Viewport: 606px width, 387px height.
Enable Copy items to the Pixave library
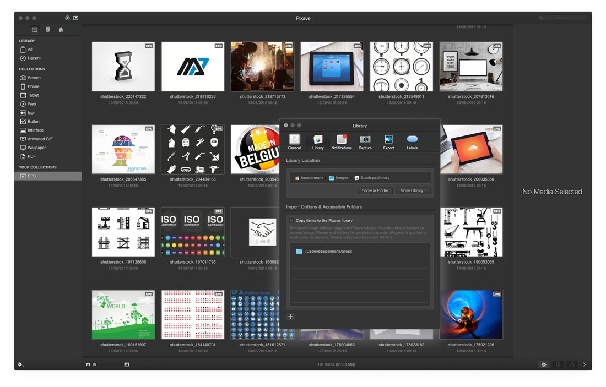[291, 221]
